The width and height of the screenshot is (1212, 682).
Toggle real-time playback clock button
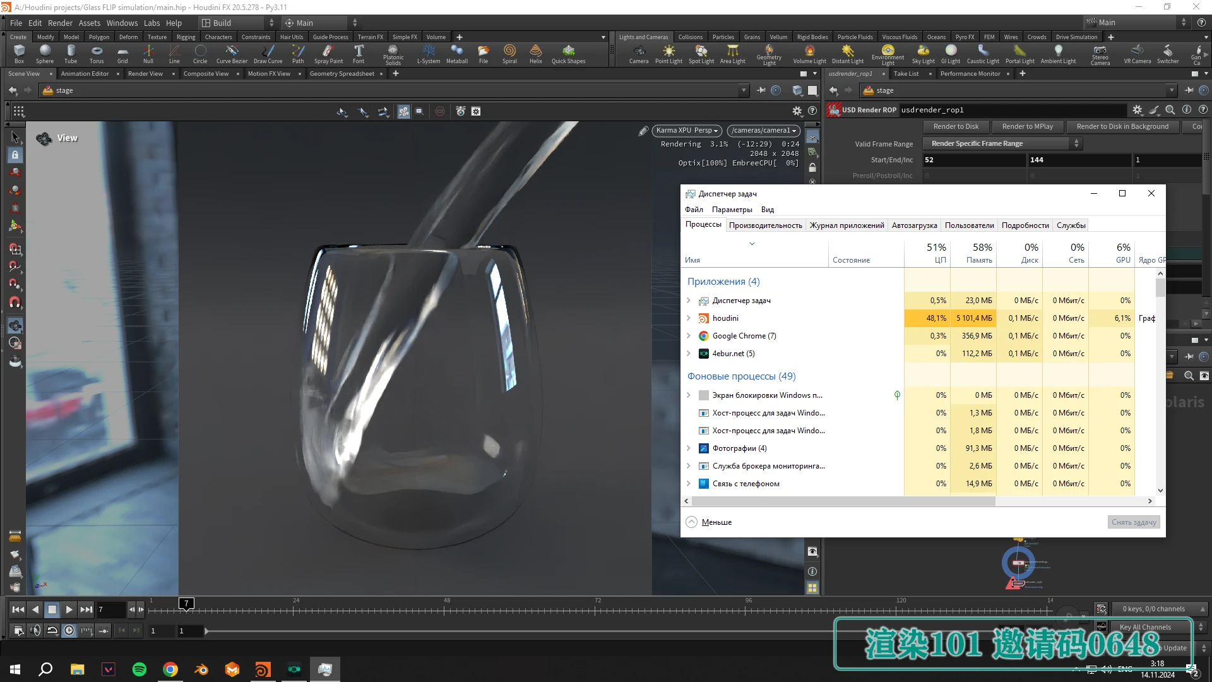(x=69, y=630)
